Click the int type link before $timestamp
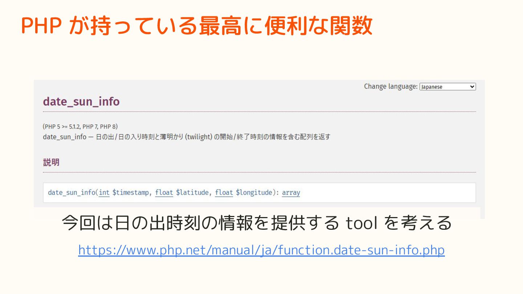Viewport: 523px width, 294px height. click(x=104, y=193)
